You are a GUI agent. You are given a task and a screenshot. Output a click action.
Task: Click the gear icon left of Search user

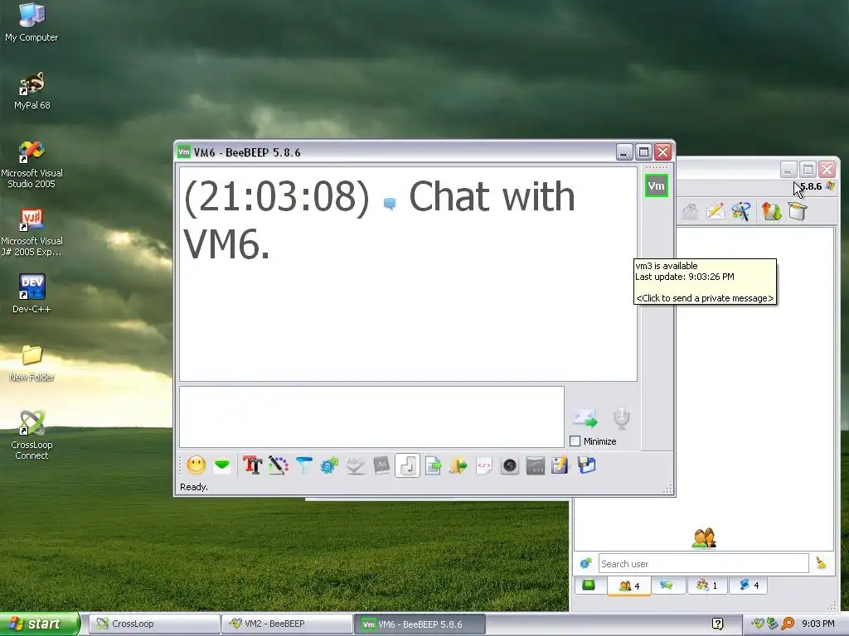[x=586, y=563]
